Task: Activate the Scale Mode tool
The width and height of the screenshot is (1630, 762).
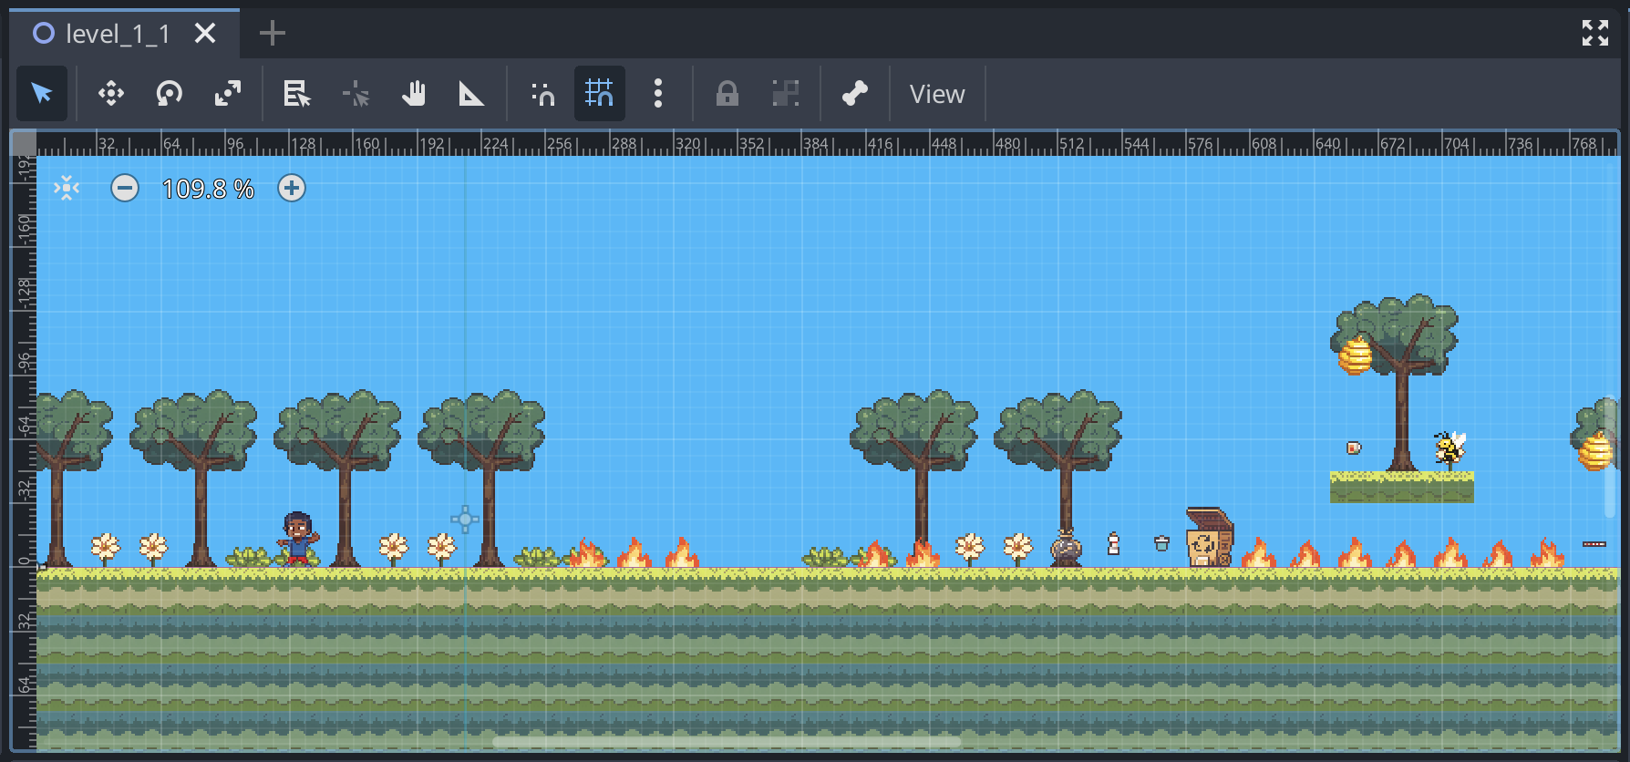Action: pos(228,94)
